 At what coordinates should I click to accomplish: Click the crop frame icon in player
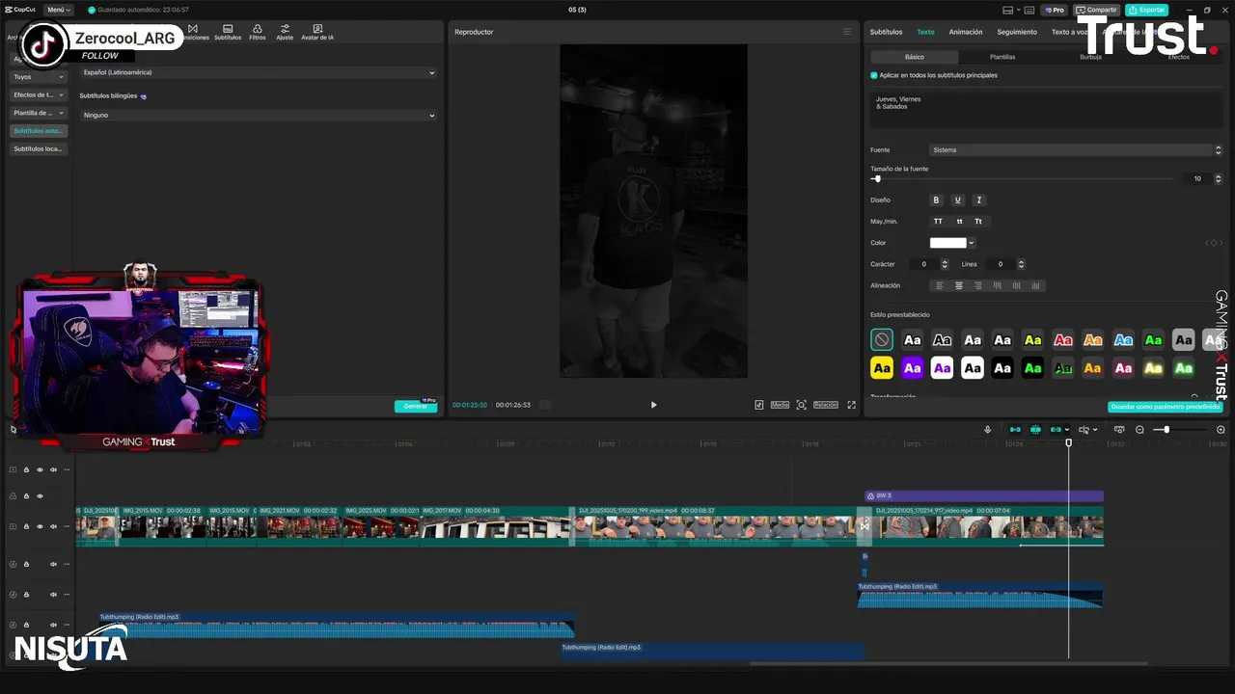click(801, 405)
